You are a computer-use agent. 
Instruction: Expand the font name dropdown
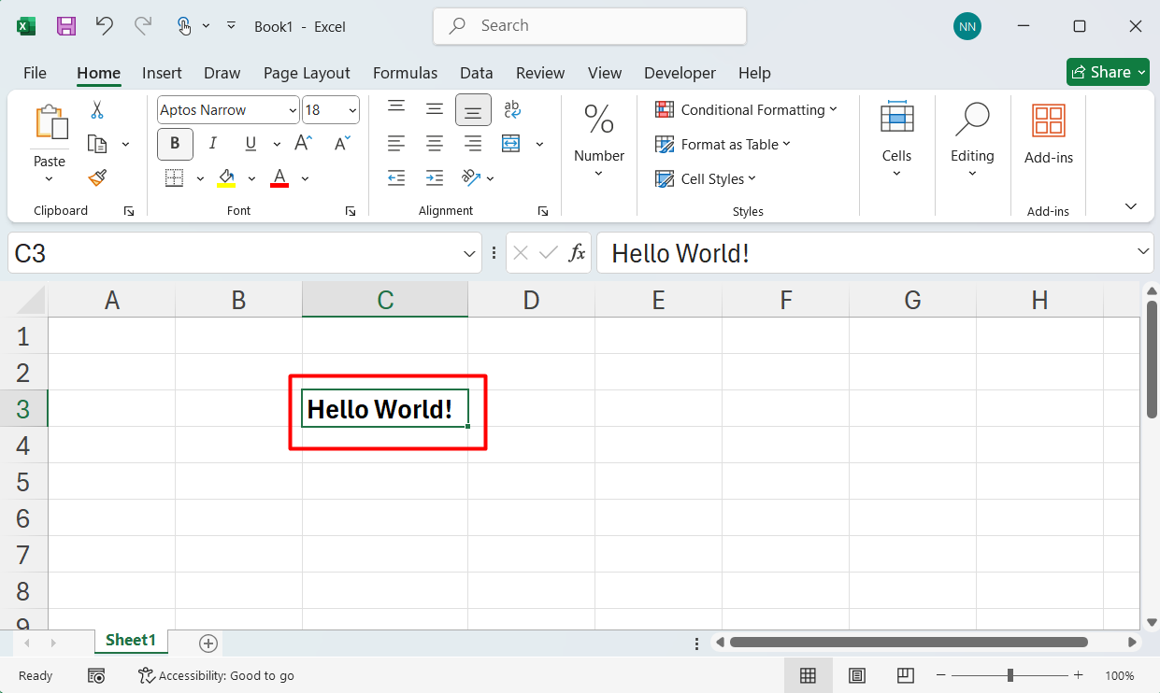point(291,110)
